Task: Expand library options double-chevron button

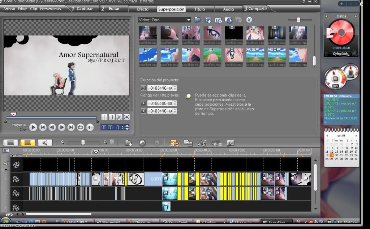Action: [x=249, y=20]
